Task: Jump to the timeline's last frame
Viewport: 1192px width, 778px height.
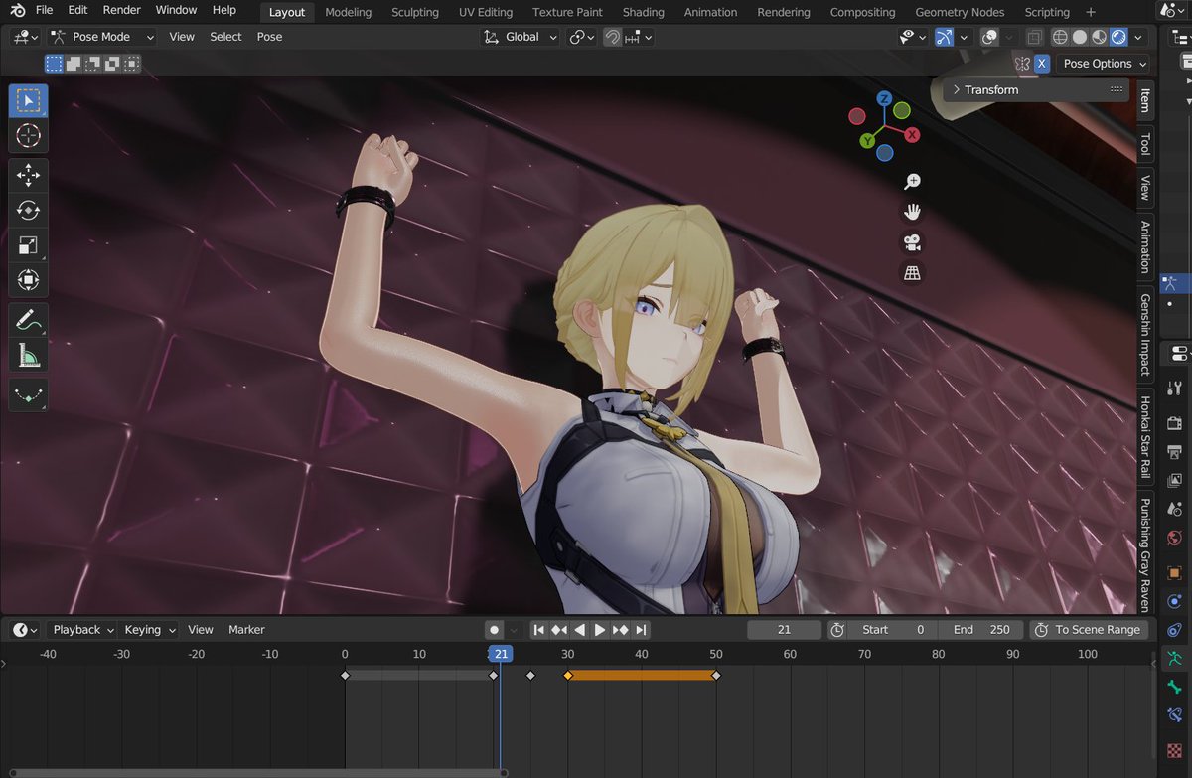Action: pyautogui.click(x=641, y=630)
